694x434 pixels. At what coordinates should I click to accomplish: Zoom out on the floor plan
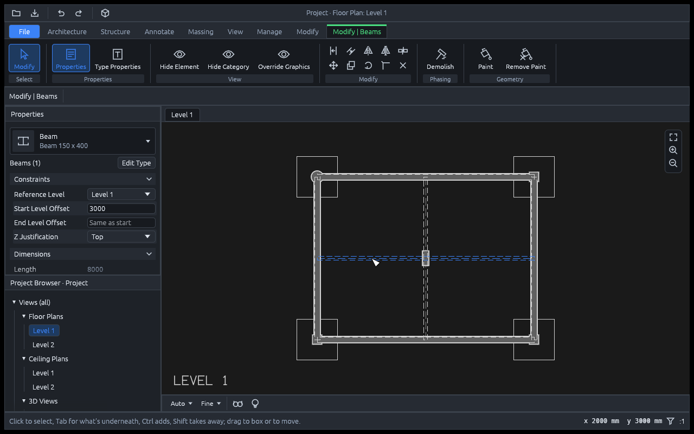point(673,163)
